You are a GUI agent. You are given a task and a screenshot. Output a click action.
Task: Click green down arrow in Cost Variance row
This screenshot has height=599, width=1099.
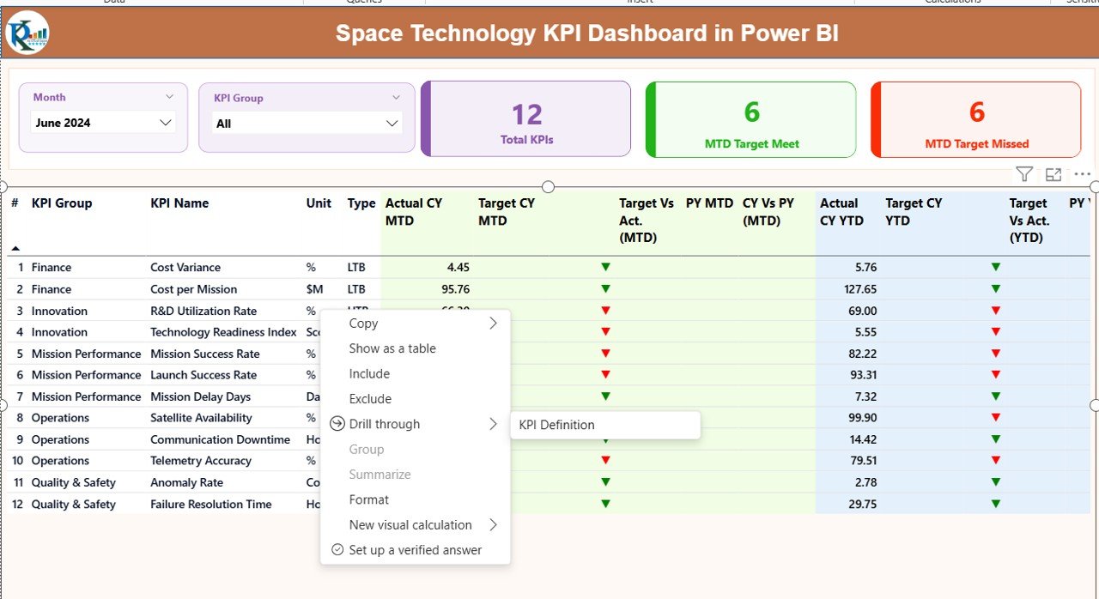click(605, 268)
